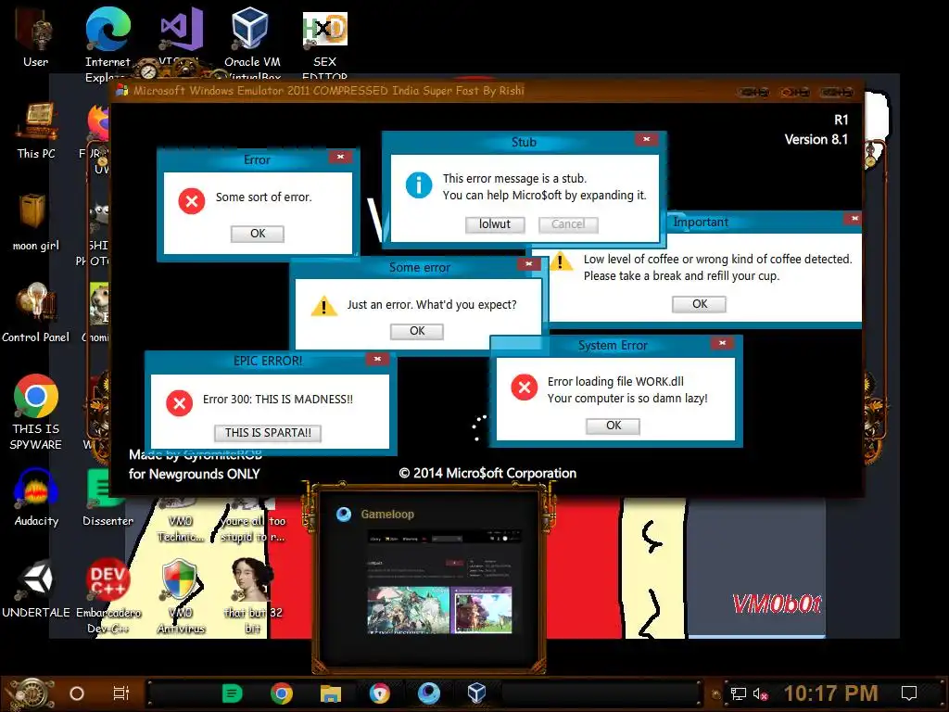Click OK in the System Error dialog
This screenshot has width=949, height=712.
click(x=614, y=426)
